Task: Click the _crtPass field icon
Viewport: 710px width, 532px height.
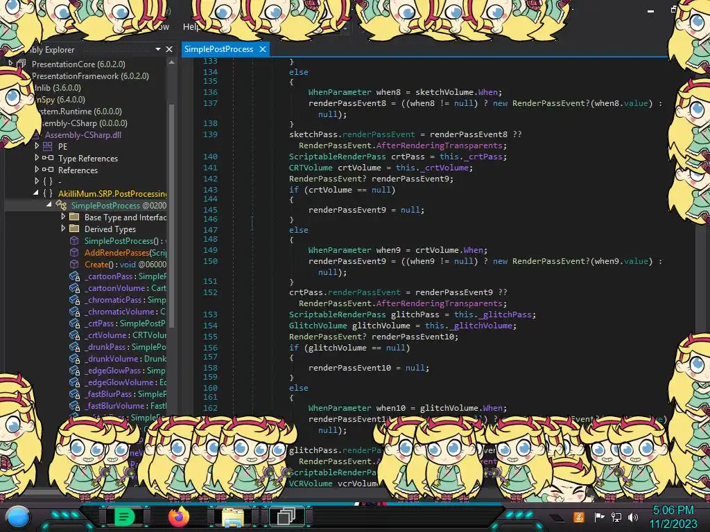Action: click(75, 323)
